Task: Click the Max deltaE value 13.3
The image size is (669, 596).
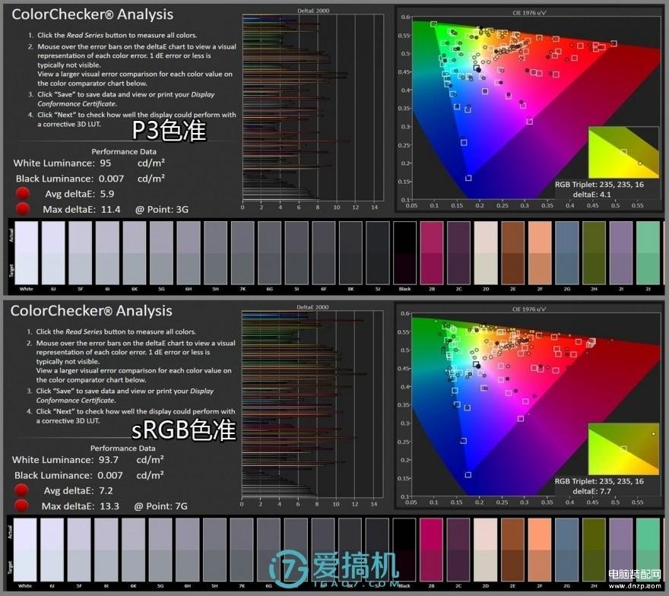Action: pos(109,506)
